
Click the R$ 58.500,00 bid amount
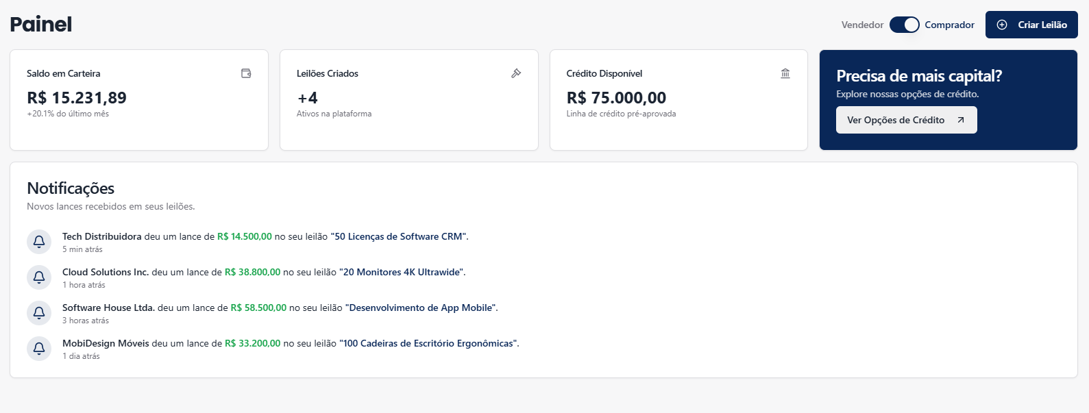coord(258,308)
